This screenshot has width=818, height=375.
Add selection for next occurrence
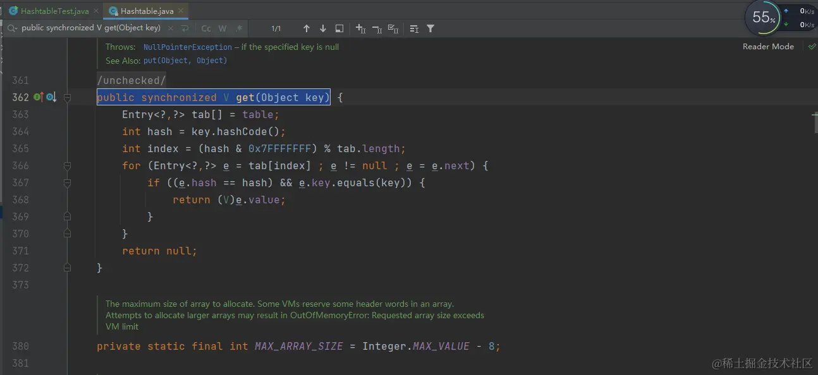click(360, 28)
